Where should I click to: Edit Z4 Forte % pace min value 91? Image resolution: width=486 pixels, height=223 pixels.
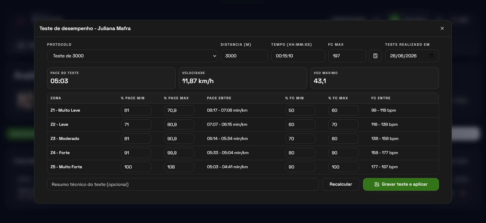(136, 153)
